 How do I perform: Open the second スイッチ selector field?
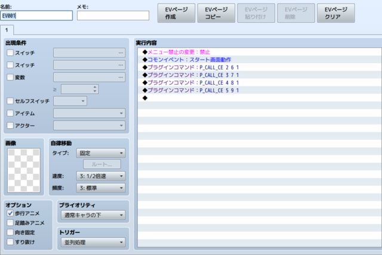(90, 65)
